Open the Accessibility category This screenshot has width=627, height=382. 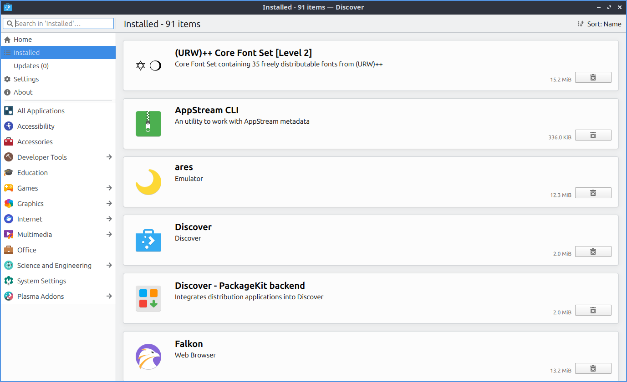pos(36,126)
